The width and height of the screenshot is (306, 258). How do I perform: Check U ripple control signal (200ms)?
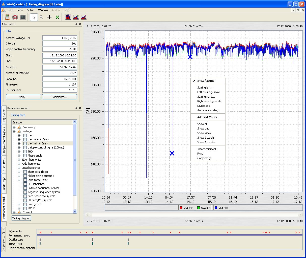pos(25,147)
